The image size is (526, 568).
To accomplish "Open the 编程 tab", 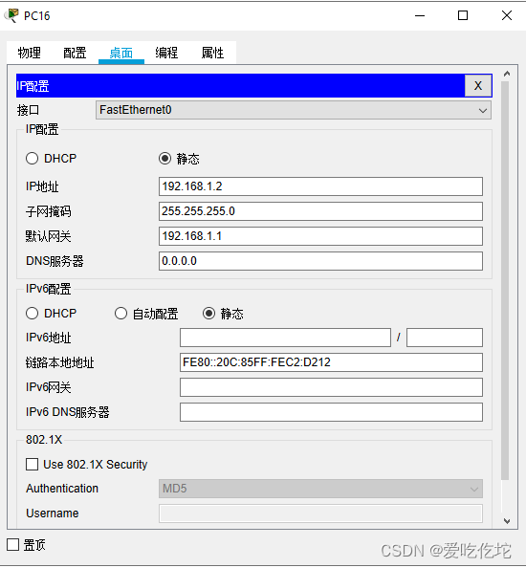I will [166, 53].
